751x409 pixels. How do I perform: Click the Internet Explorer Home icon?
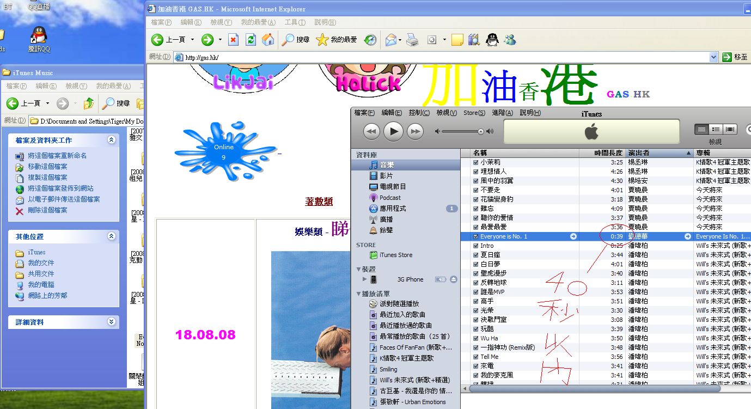coord(268,40)
